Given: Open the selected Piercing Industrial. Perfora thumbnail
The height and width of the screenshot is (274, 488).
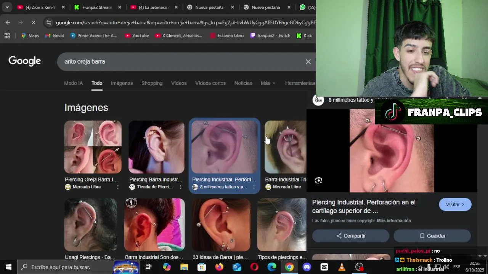Looking at the screenshot, I should click(225, 147).
